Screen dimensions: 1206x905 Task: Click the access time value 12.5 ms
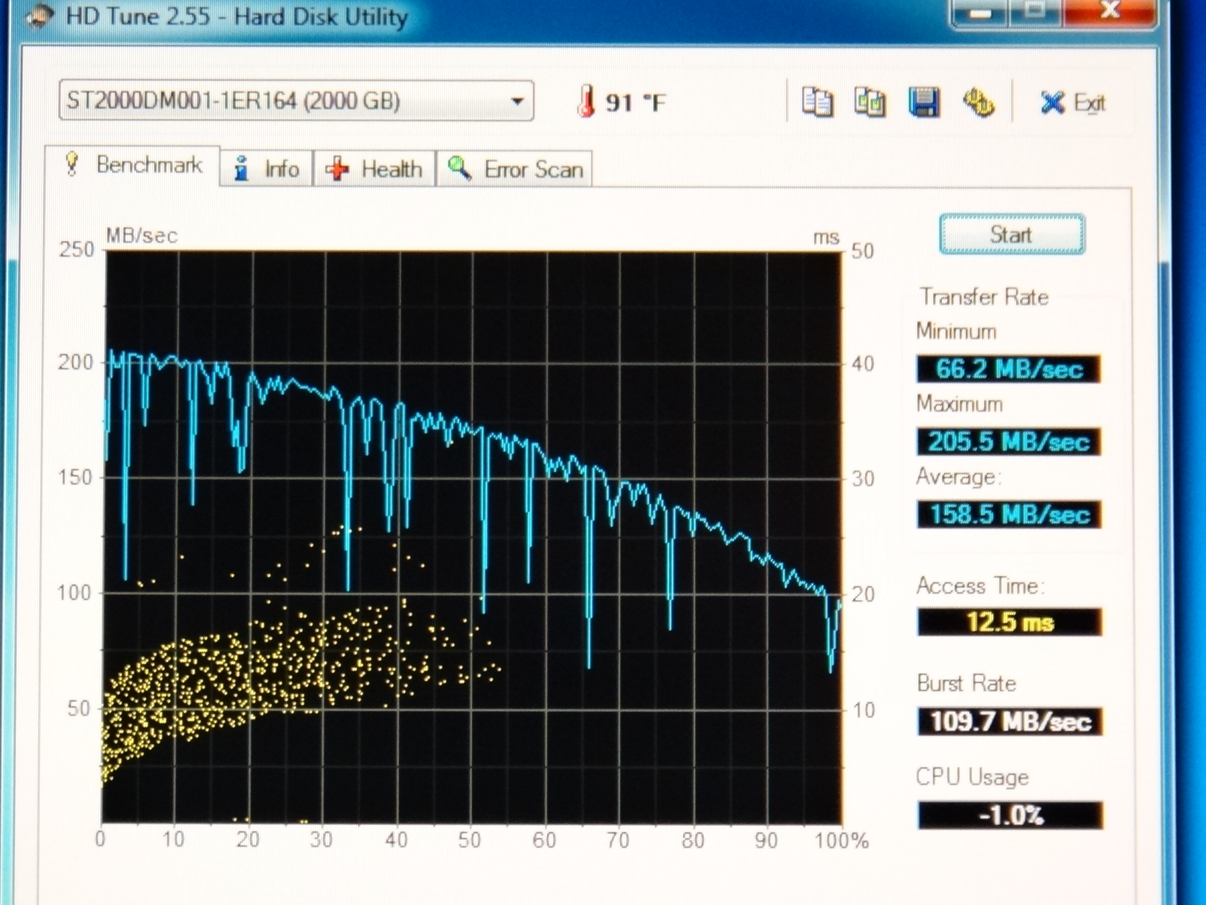coord(1010,622)
